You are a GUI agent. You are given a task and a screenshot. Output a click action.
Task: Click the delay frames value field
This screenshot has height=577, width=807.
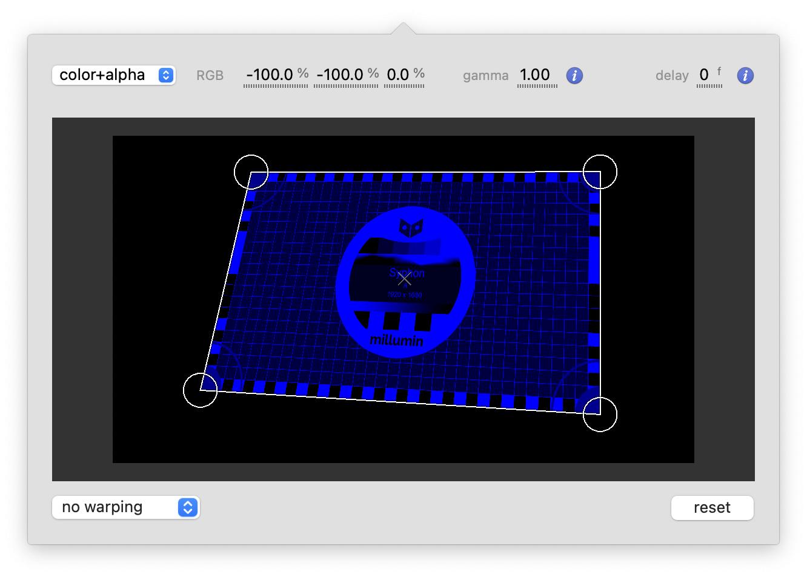(704, 75)
